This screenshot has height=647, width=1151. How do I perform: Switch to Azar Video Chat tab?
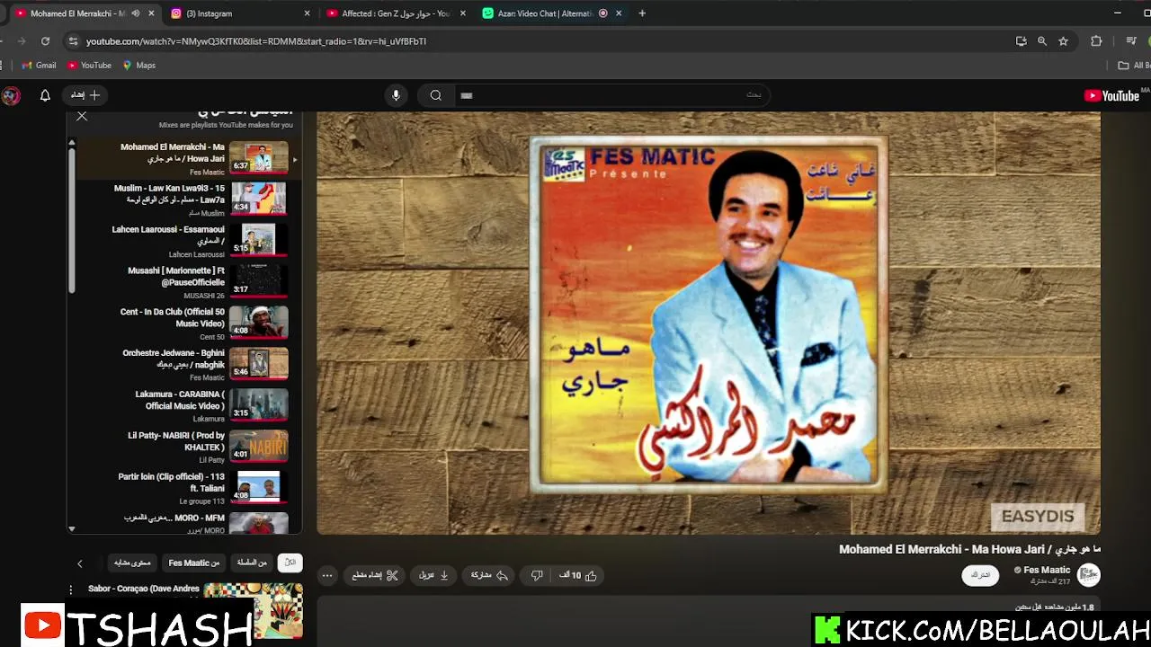point(551,13)
